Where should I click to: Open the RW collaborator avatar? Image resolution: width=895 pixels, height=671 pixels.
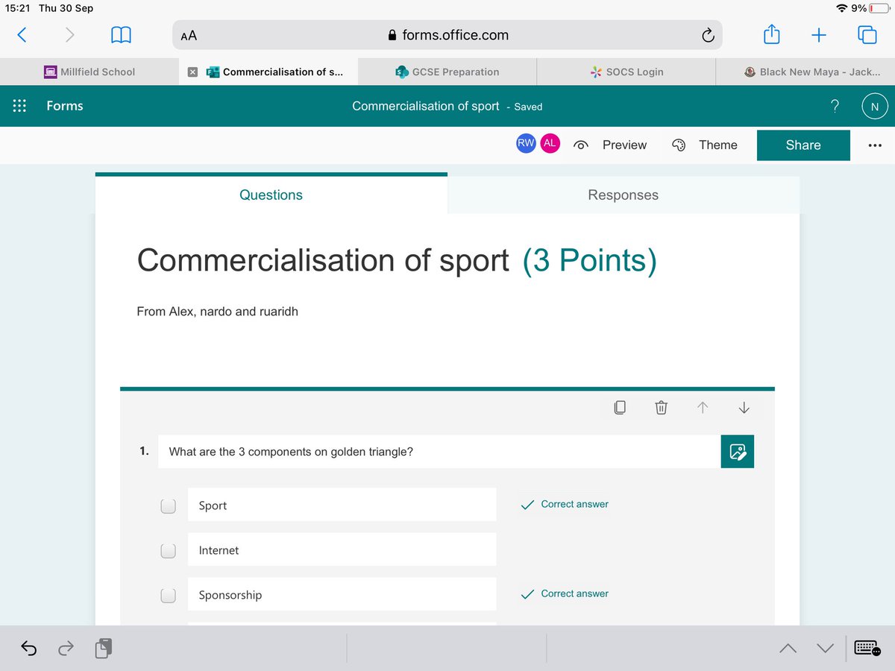pyautogui.click(x=526, y=144)
